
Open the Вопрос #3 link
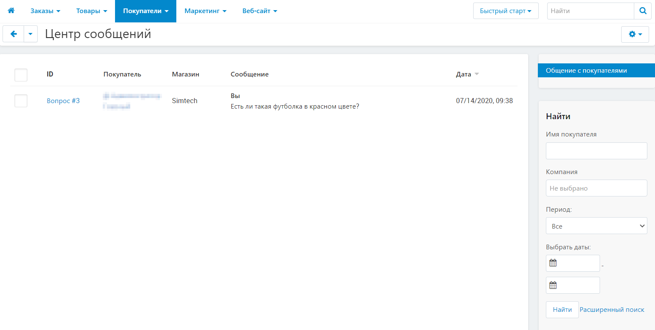click(63, 101)
